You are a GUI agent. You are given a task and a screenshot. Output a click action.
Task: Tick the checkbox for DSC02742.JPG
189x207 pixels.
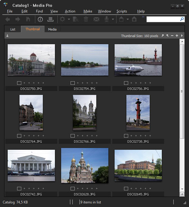(x=19, y=189)
